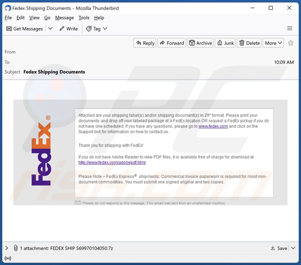Click the envelope icon in email footer
Image resolution: width=301 pixels, height=265 pixels.
pos(77,203)
